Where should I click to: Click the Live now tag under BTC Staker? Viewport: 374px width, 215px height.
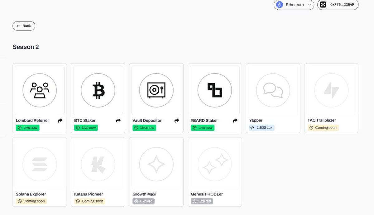(86, 128)
